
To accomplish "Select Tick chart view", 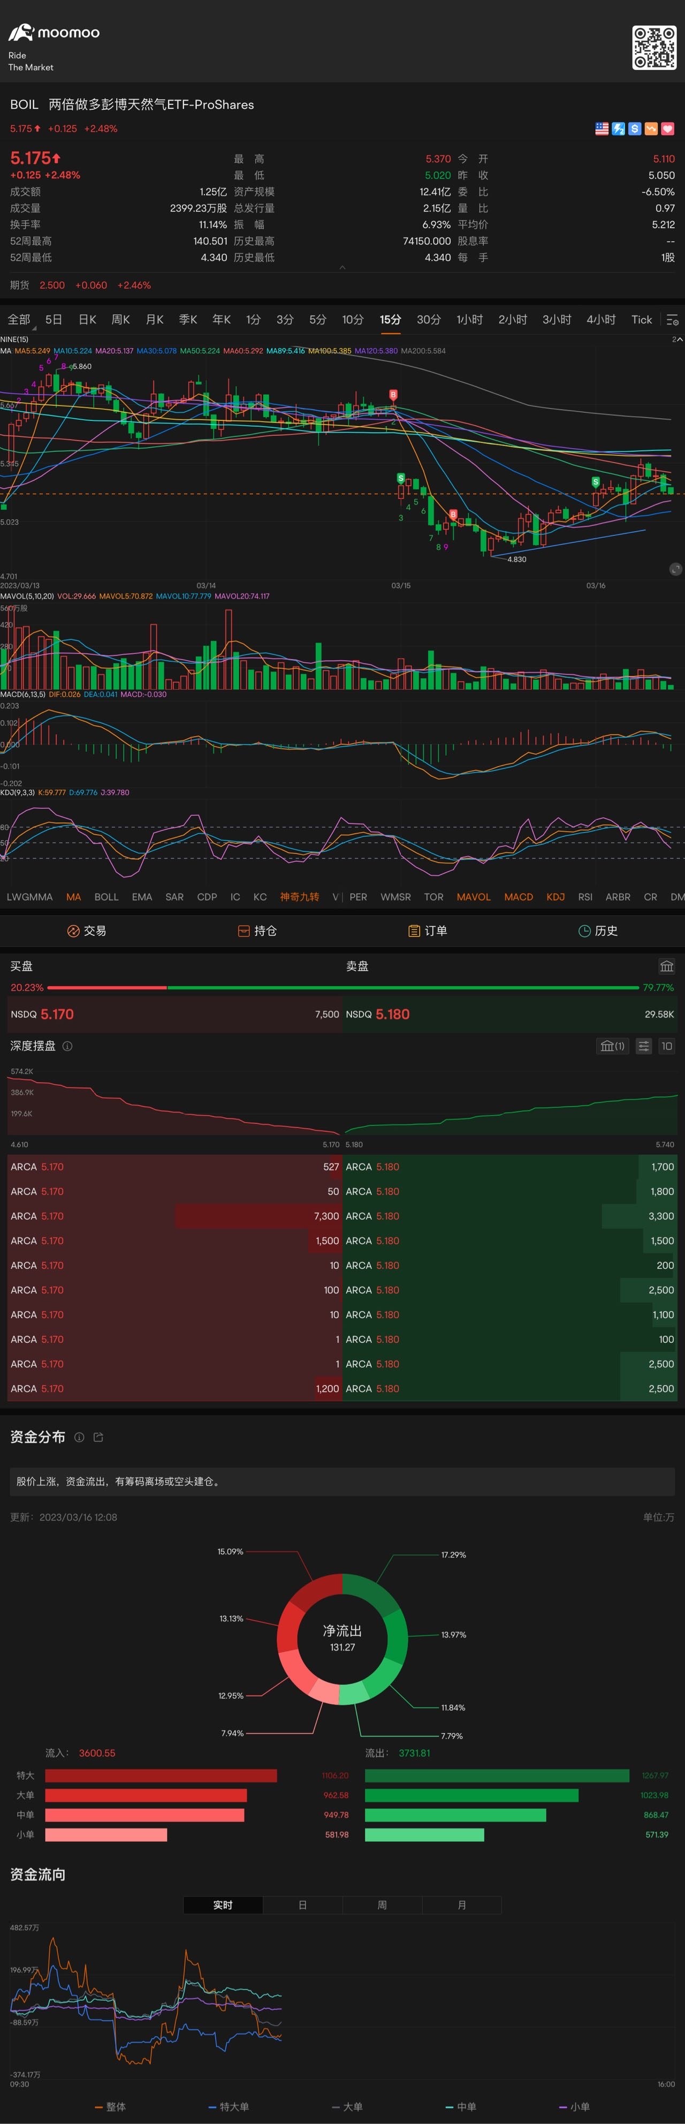I will pos(641,319).
